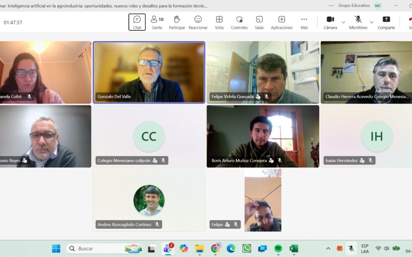
Task: Select the Felipe phone video tile
Action: coord(263,200)
